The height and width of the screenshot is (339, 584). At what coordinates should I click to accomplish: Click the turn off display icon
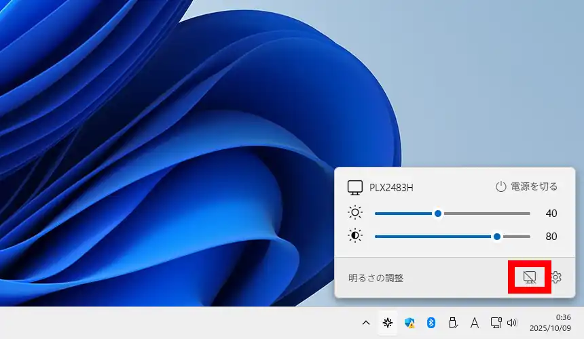click(x=530, y=277)
